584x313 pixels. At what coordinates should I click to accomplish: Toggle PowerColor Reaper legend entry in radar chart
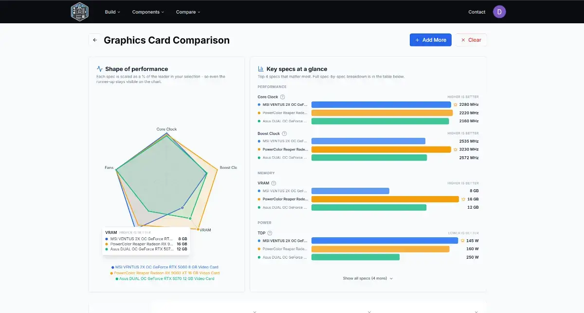165,273
